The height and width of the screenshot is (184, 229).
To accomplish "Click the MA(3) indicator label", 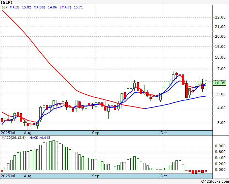I will pos(14,7).
